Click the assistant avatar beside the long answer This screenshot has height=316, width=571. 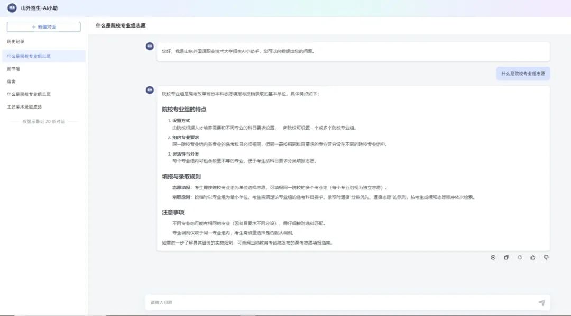point(150,90)
